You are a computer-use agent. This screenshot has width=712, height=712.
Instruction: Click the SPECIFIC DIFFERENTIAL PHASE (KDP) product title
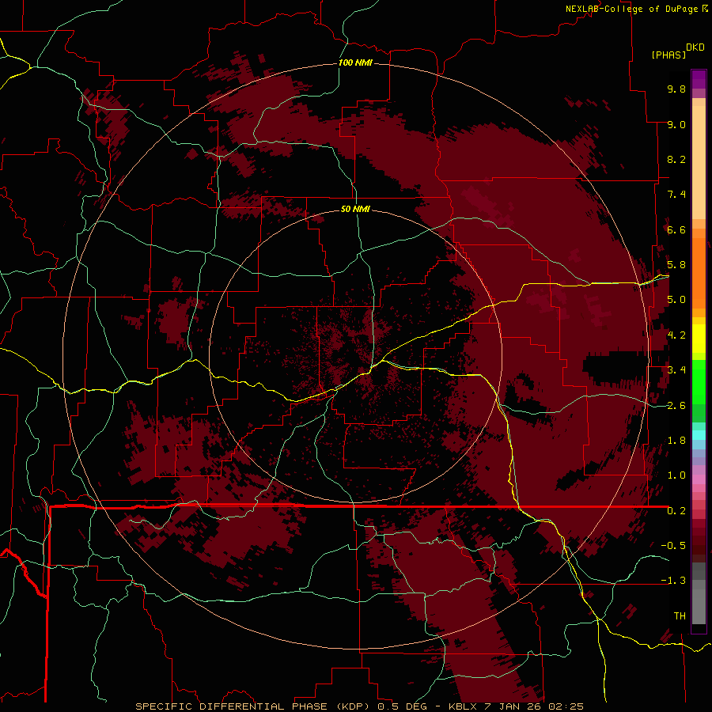point(252,706)
